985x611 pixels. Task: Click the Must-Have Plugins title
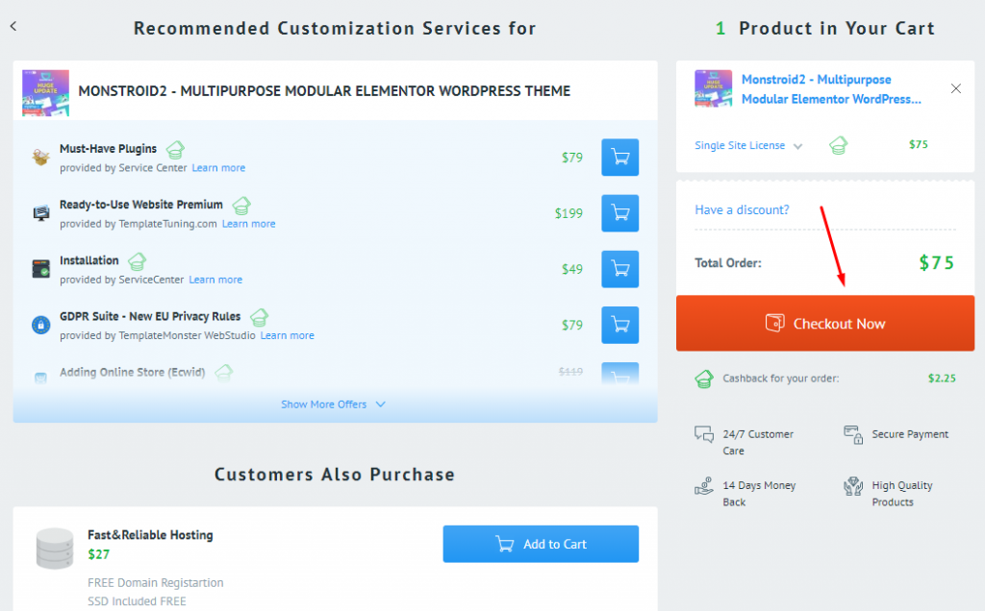[x=108, y=149]
